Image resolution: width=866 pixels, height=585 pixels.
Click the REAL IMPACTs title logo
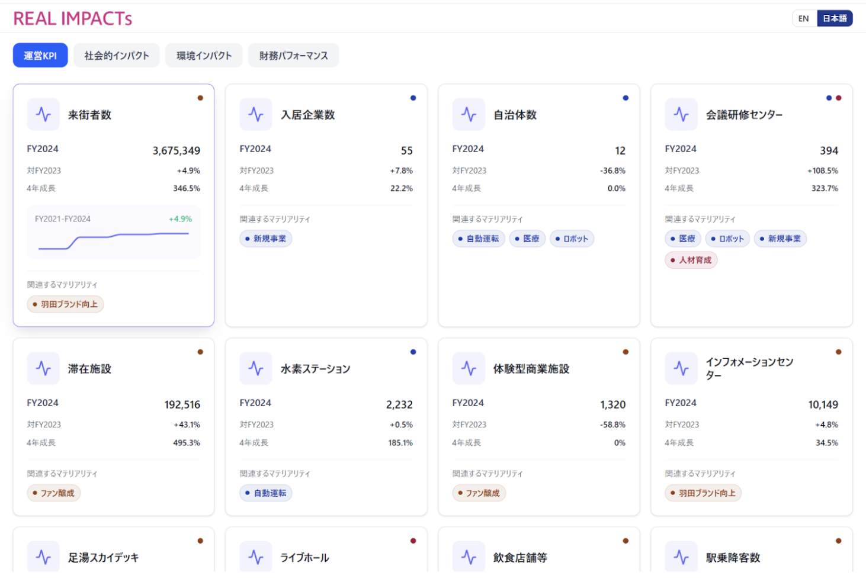pos(73,19)
